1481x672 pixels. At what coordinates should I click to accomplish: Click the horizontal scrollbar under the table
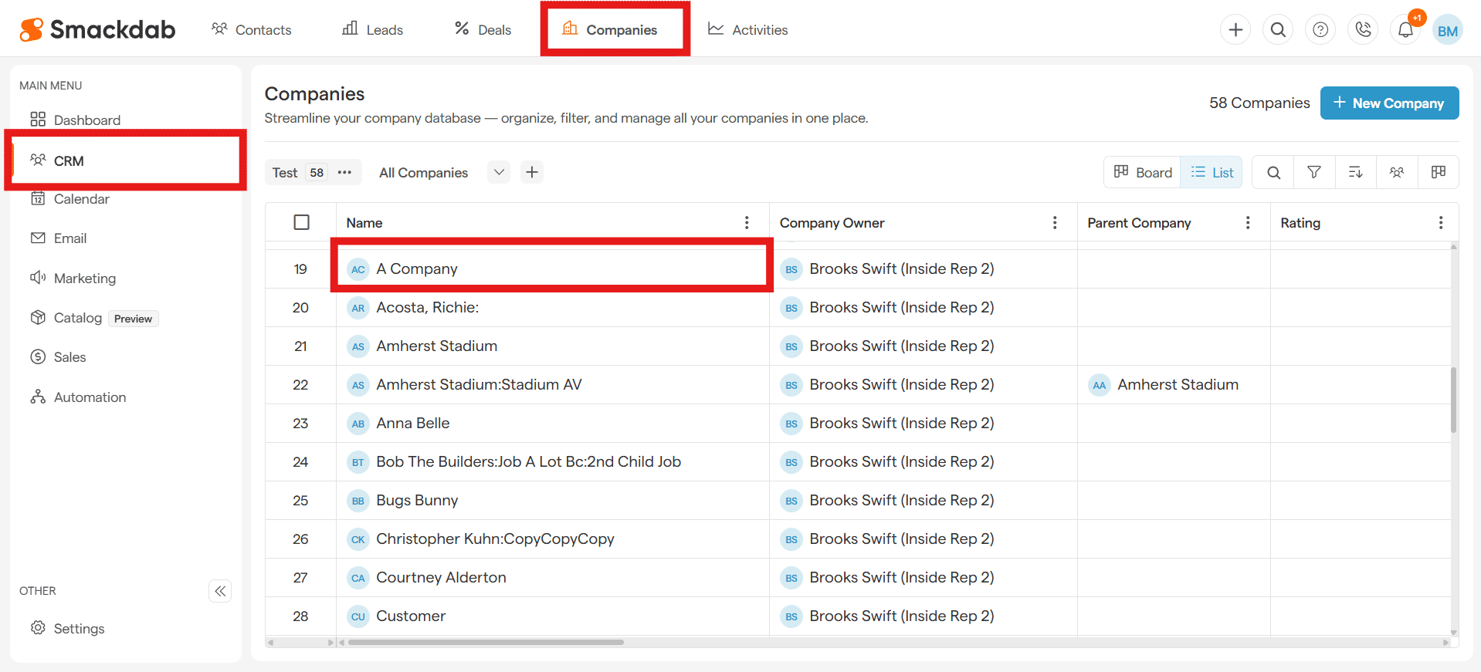click(486, 642)
